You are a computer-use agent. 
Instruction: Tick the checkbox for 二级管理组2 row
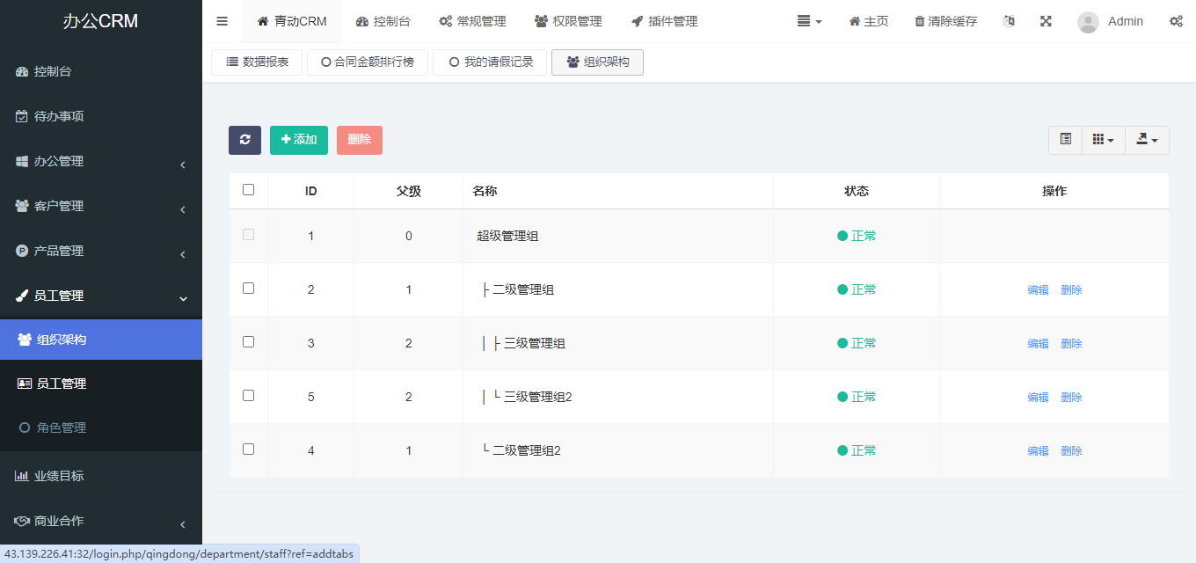coord(248,450)
